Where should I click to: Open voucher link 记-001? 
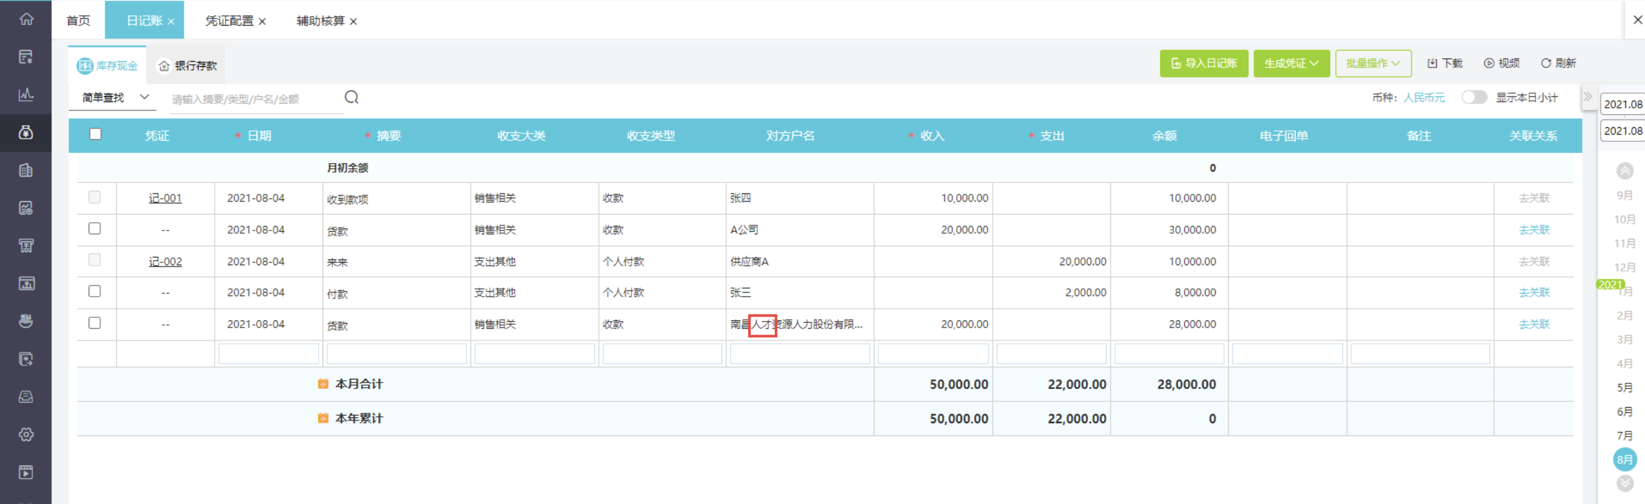pyautogui.click(x=165, y=198)
